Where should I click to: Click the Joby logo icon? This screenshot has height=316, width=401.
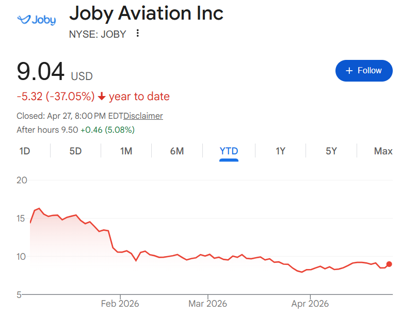click(36, 20)
